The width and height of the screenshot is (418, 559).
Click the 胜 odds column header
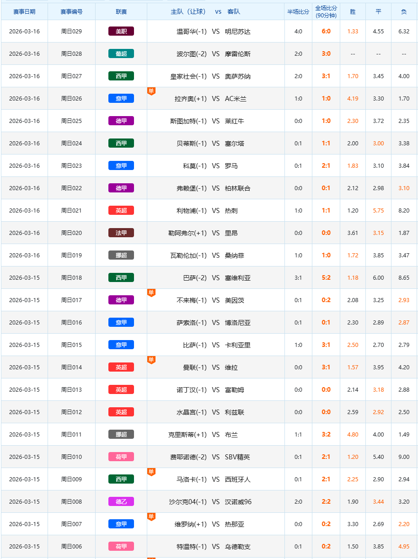[x=353, y=12]
